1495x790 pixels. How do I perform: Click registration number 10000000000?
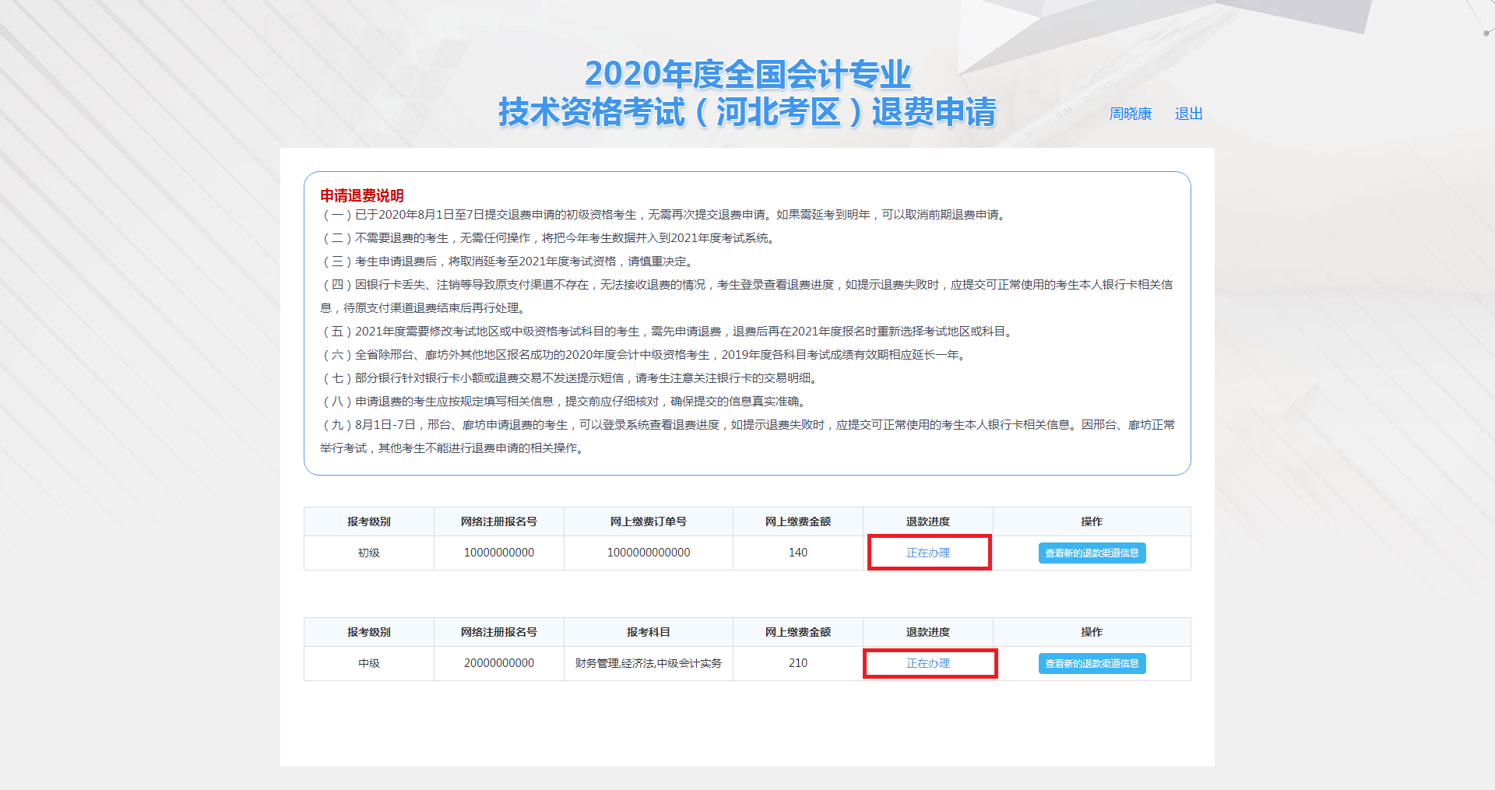[498, 553]
